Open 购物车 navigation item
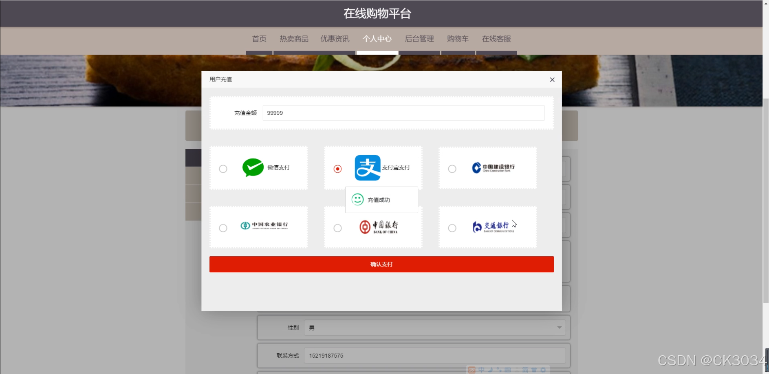 [x=458, y=39]
